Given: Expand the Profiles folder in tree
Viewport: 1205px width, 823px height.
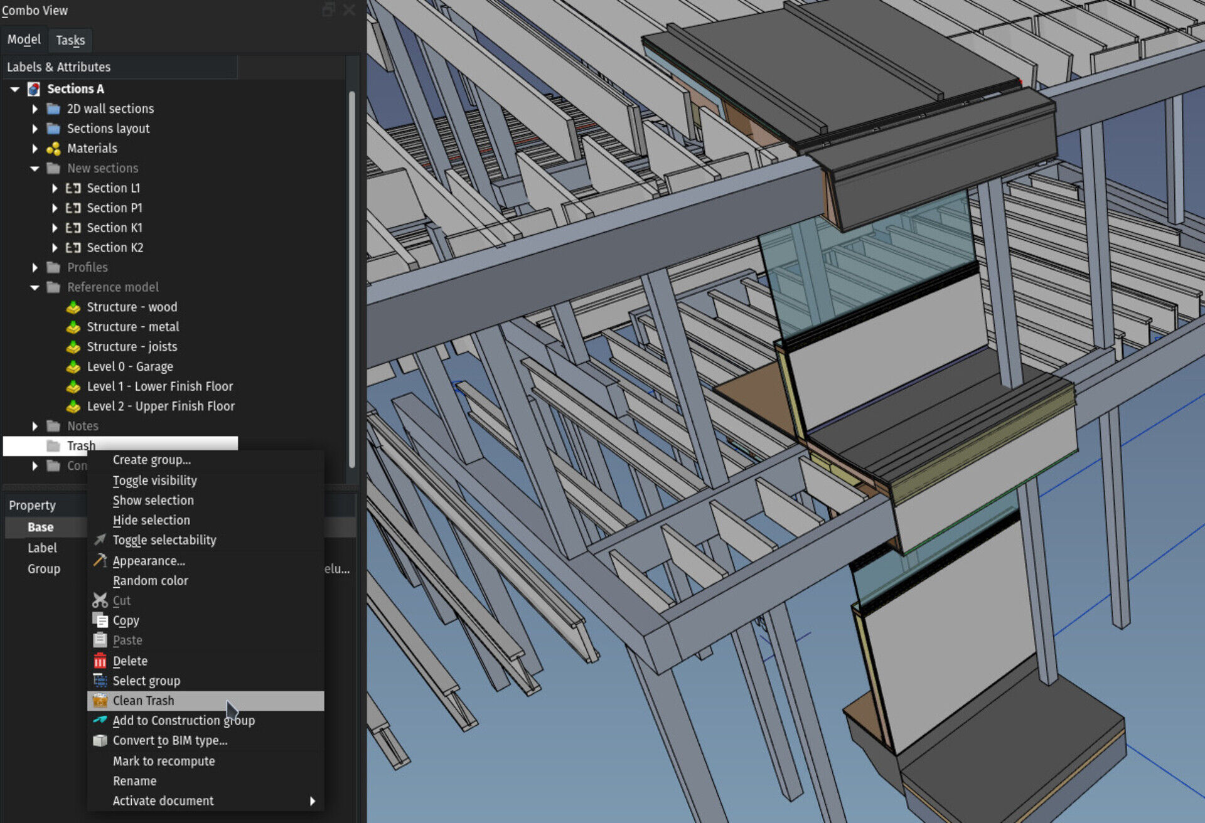Looking at the screenshot, I should [x=32, y=267].
